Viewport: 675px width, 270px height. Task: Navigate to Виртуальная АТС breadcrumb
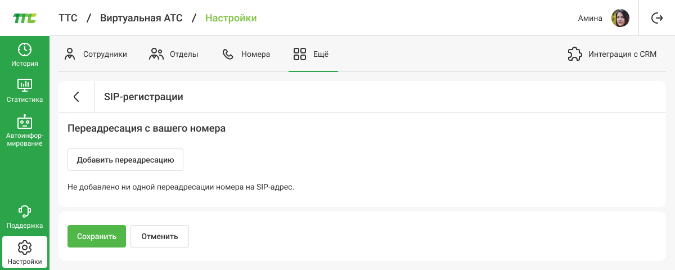pyautogui.click(x=141, y=18)
